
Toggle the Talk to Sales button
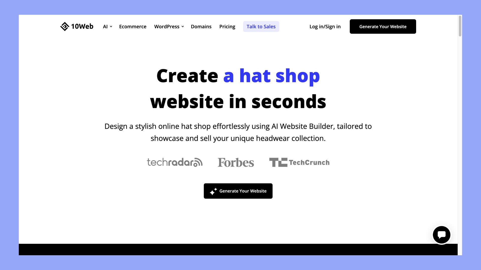[261, 26]
